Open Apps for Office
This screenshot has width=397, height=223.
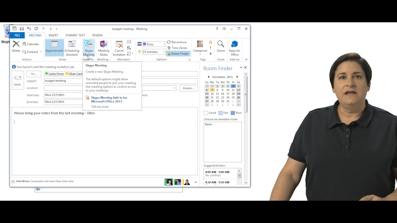click(234, 48)
